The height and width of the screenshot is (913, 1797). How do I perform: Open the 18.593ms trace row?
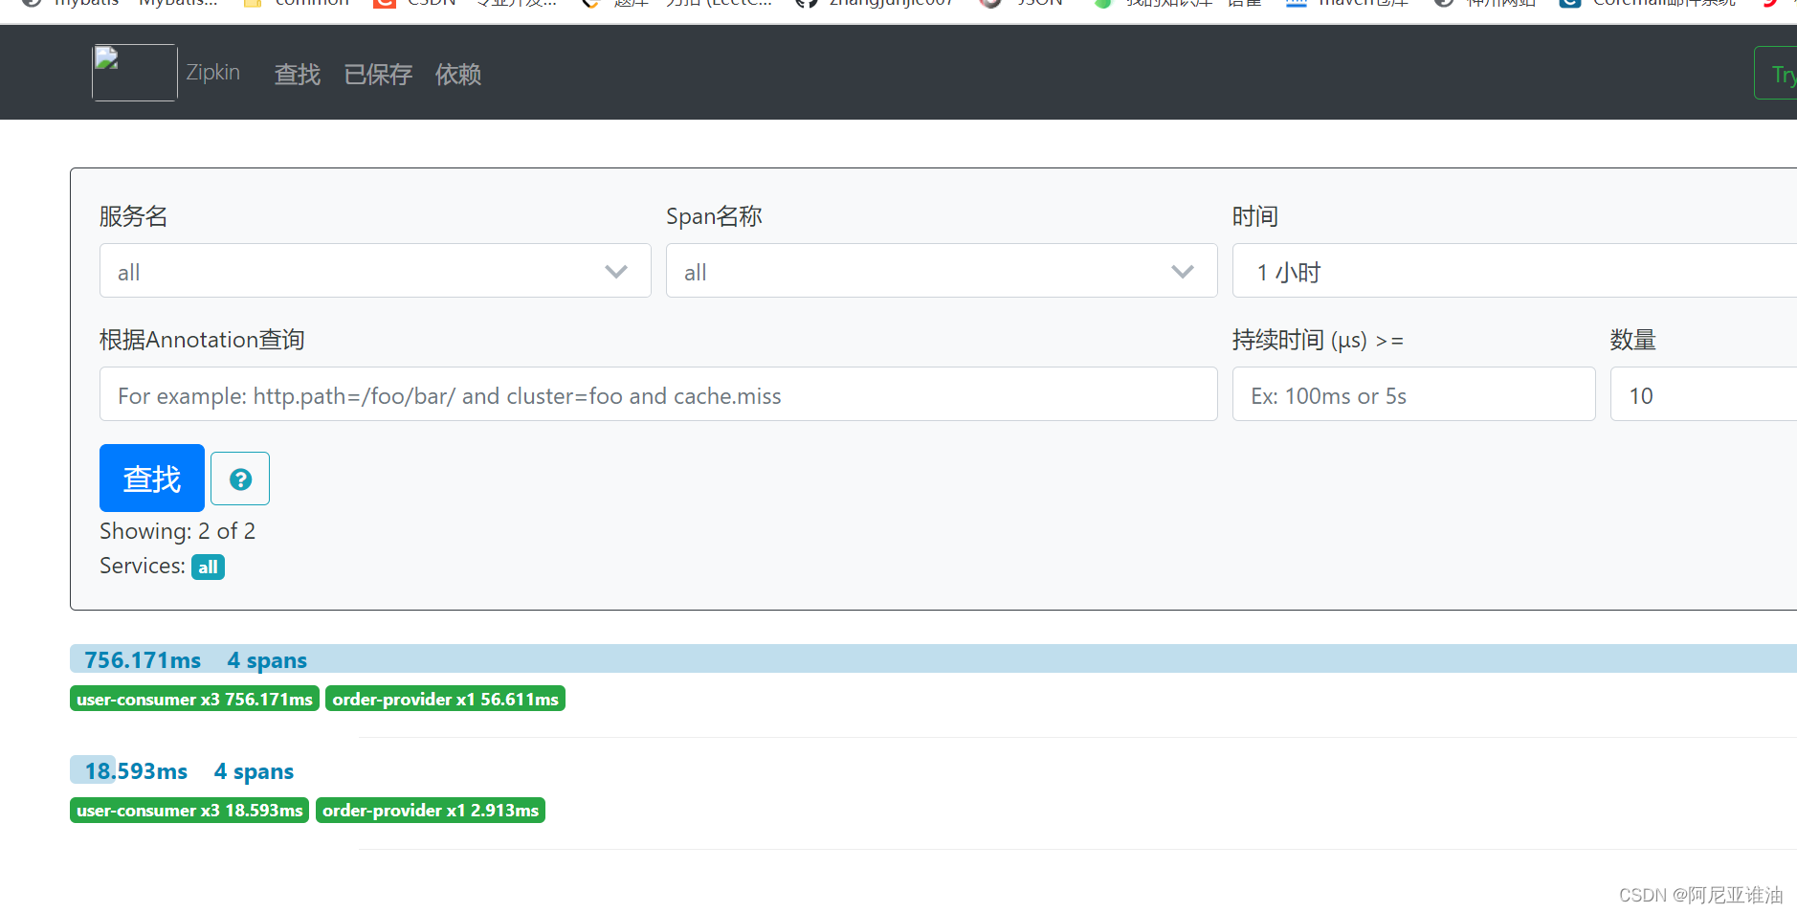tap(933, 770)
